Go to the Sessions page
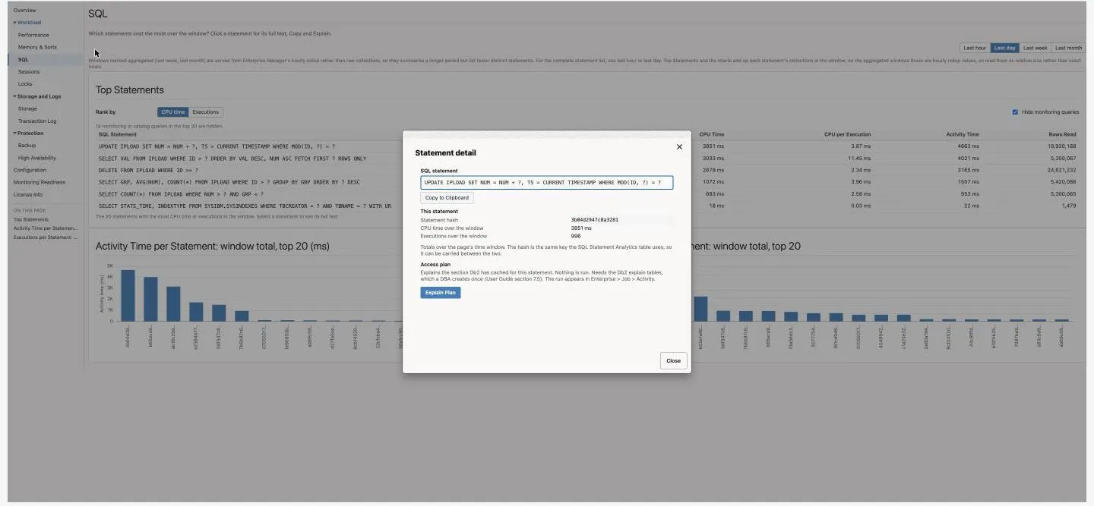The width and height of the screenshot is (1094, 506). 29,71
